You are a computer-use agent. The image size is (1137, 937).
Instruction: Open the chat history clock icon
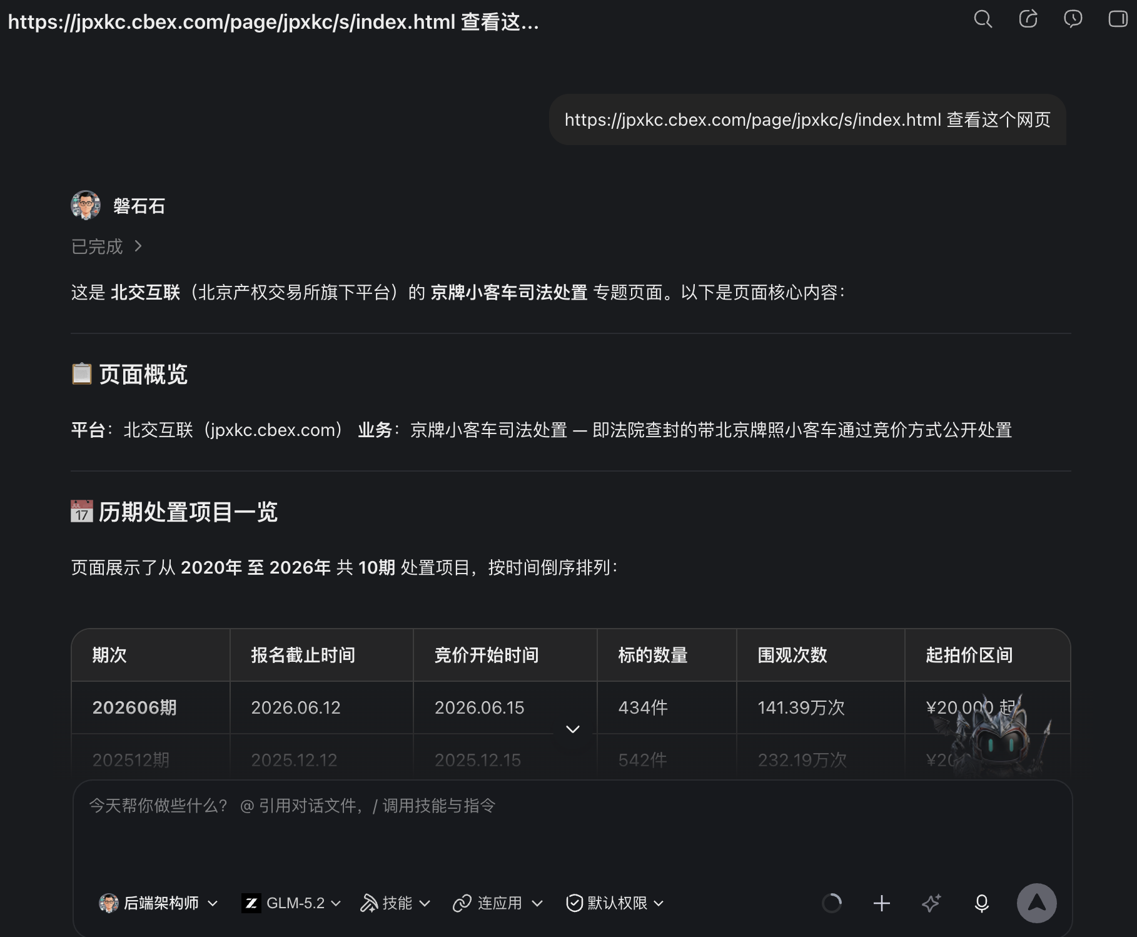(x=1073, y=19)
